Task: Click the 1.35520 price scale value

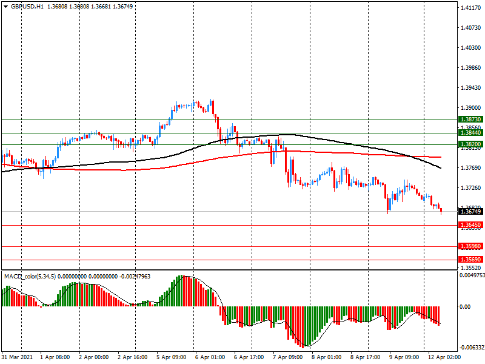Action: (x=471, y=268)
